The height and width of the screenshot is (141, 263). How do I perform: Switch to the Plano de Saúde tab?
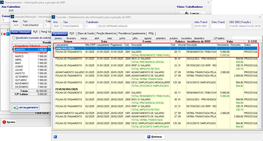pyautogui.click(x=86, y=33)
